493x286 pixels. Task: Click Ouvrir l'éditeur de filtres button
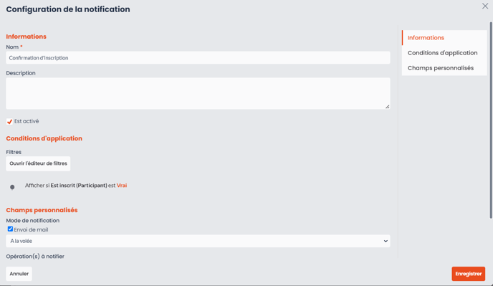[x=38, y=163]
